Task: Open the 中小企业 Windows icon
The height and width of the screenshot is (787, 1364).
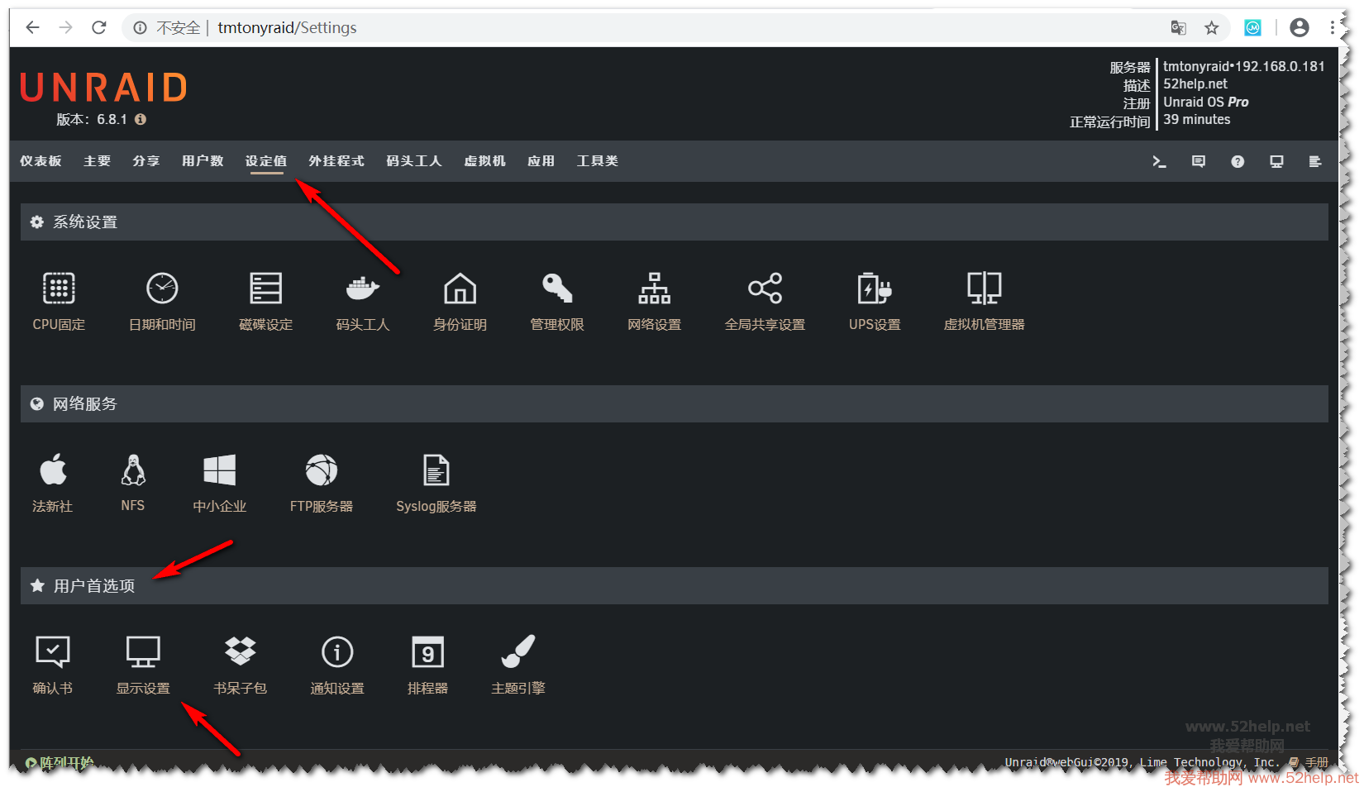Action: [x=220, y=470]
